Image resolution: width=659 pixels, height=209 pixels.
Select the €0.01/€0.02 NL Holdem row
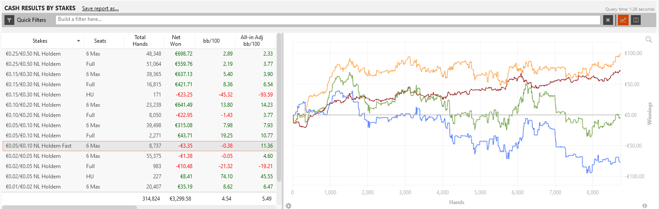click(139, 187)
